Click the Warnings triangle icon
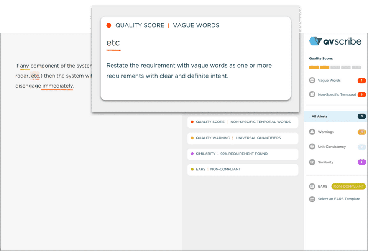Image resolution: width=368 pixels, height=251 pixels. (312, 132)
